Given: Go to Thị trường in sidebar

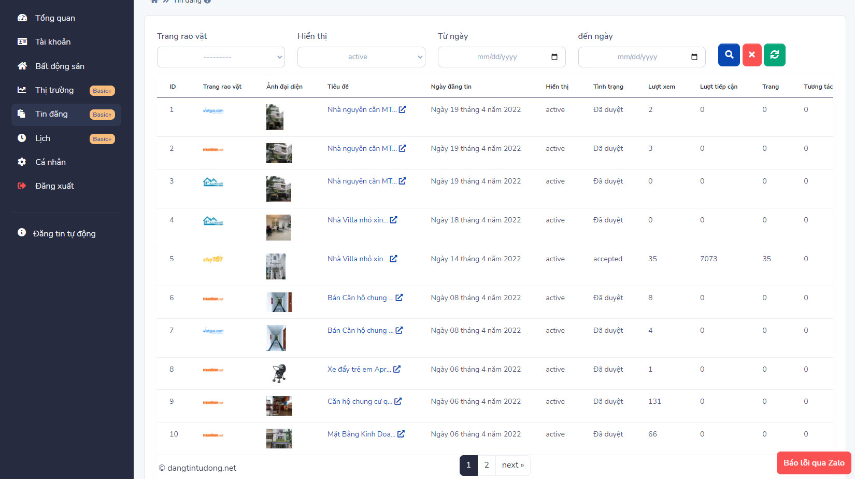Looking at the screenshot, I should pyautogui.click(x=54, y=90).
